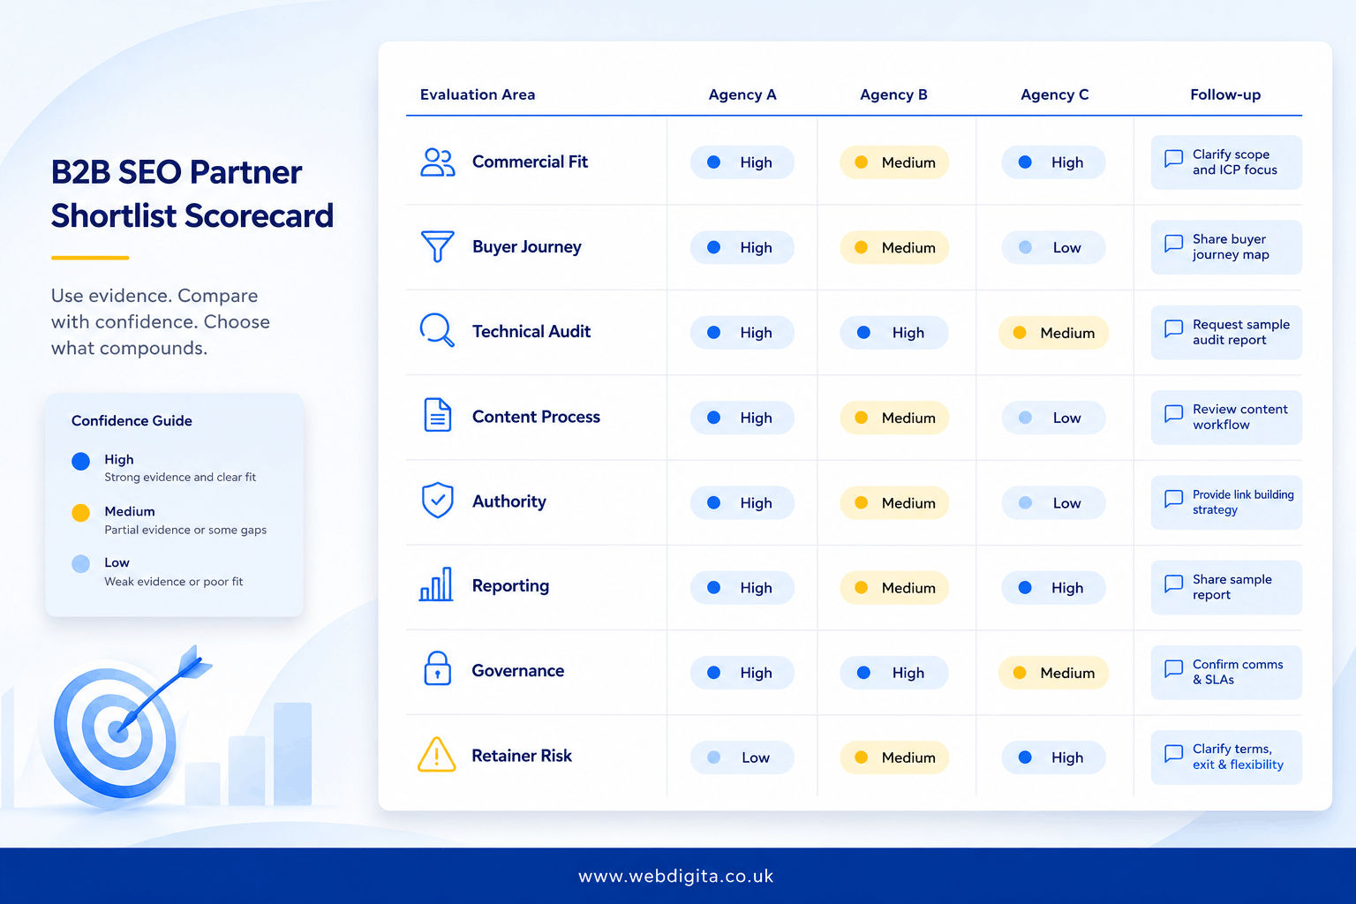Click Agency A Low badge for Retainer Risk
Image resolution: width=1356 pixels, height=904 pixels.
tap(742, 757)
